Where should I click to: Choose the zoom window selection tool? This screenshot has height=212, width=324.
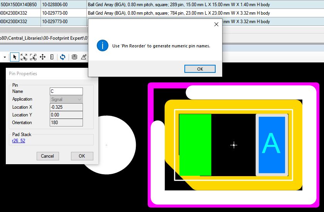tap(33, 57)
